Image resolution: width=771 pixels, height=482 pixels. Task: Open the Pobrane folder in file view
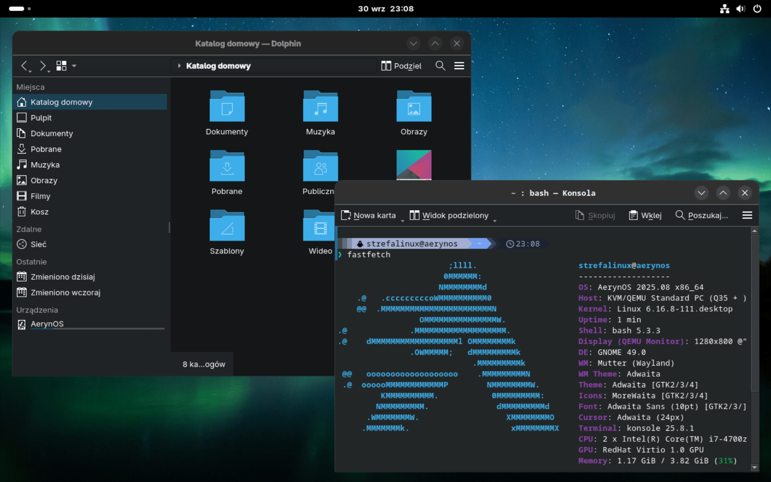[227, 166]
